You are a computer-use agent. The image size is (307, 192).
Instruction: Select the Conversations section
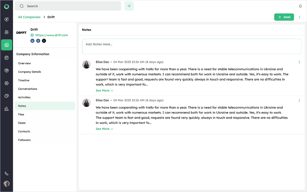click(28, 89)
